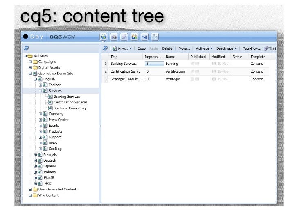
Task: Open the Users people icon in header
Action: (x=134, y=37)
